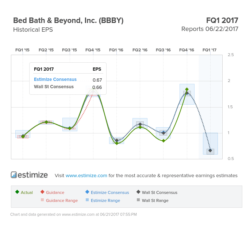Click the FQ2 '15 Actual data point
Image resolution: width=250 pixels, height=226 pixels.
click(46, 122)
